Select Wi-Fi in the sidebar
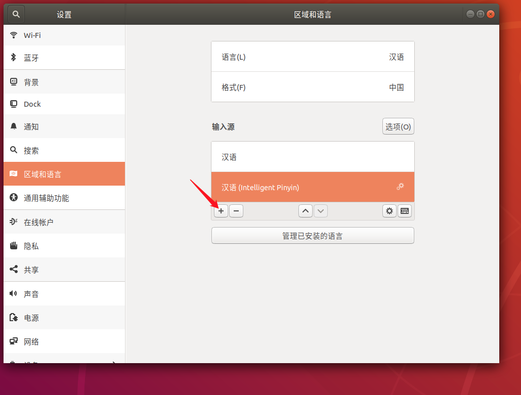The height and width of the screenshot is (395, 521). [x=64, y=35]
